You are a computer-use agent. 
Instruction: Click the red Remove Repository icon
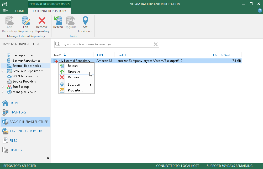point(42,20)
